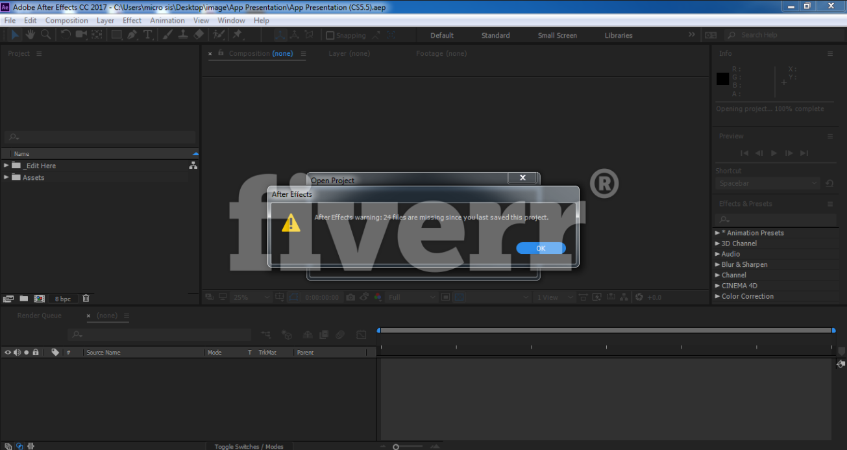Toggle Region of Interest in viewer
This screenshot has height=450, width=847.
tap(446, 297)
